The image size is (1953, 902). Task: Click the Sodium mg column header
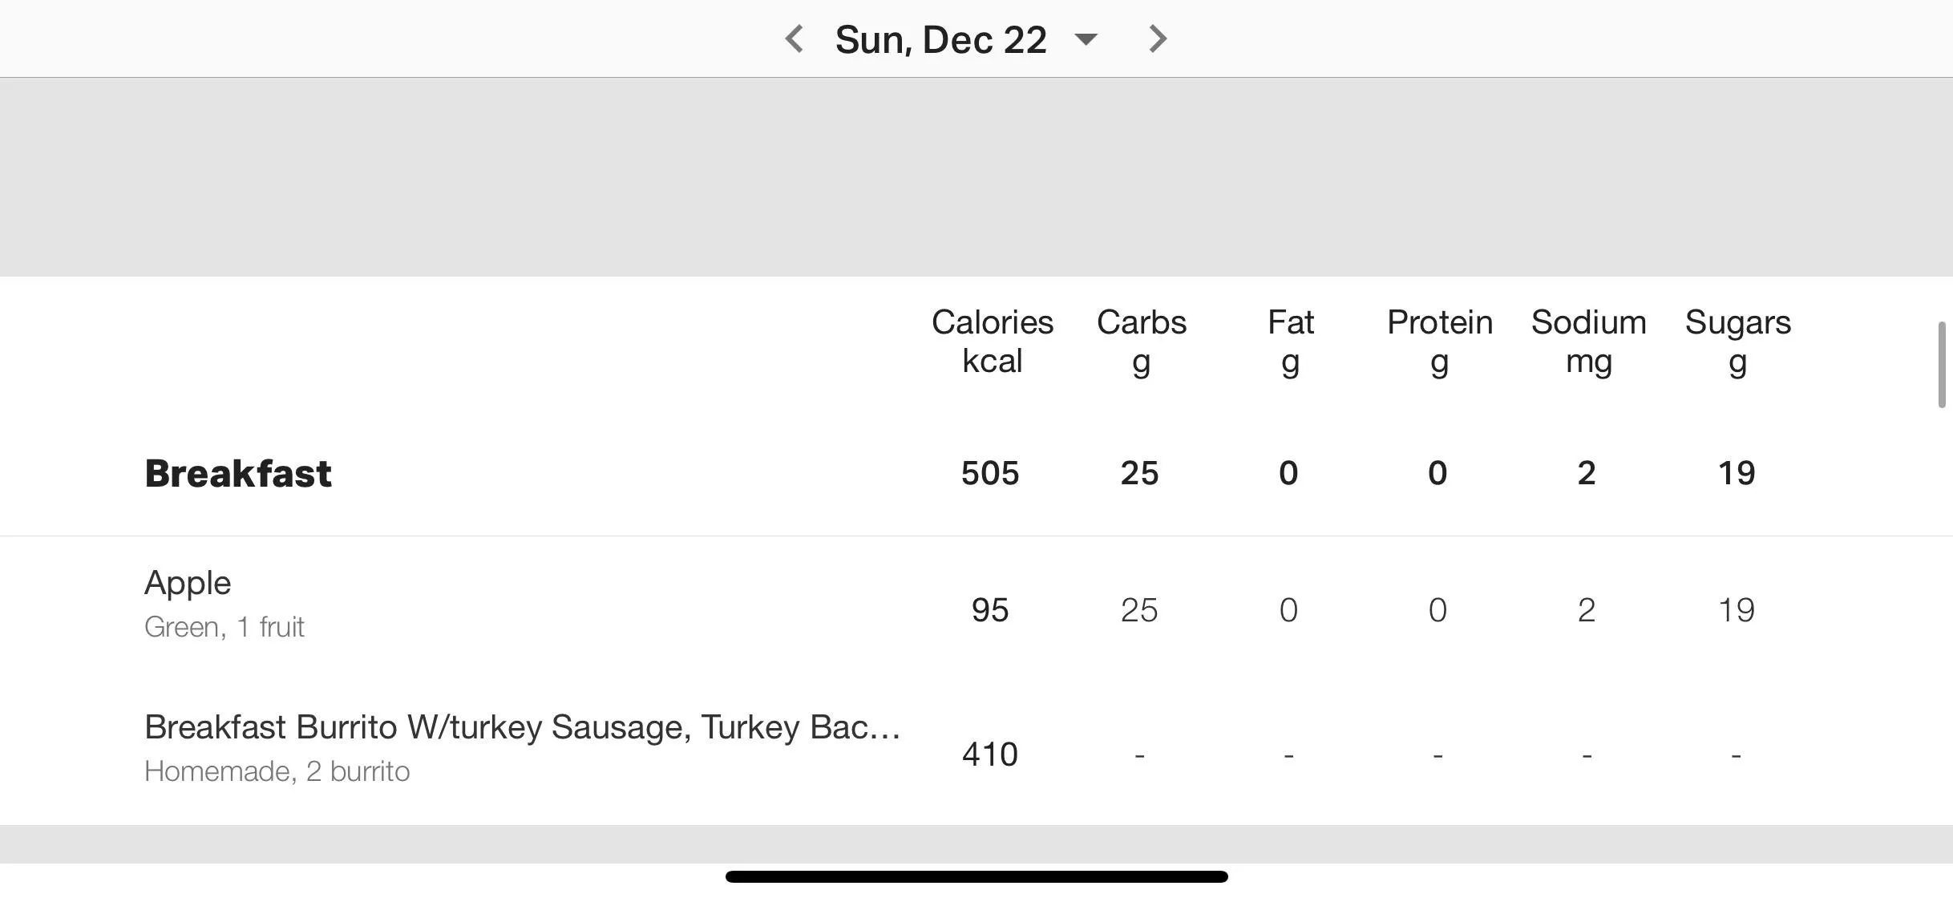(x=1588, y=342)
